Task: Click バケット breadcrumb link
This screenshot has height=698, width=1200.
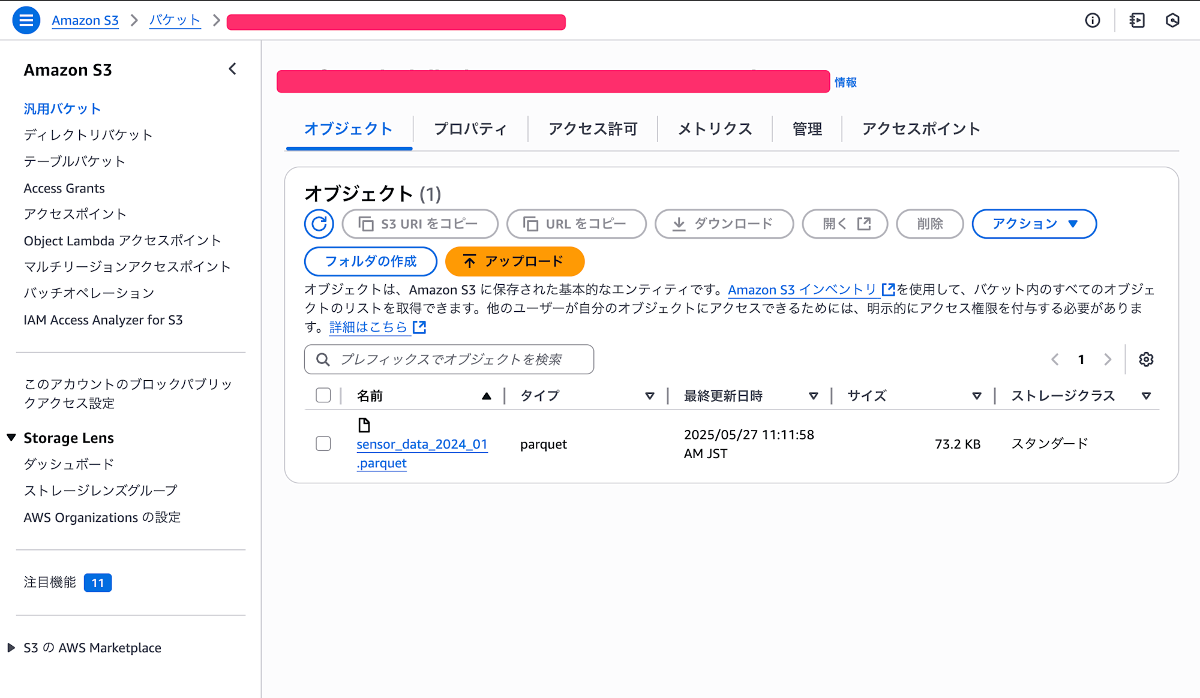Action: (175, 20)
